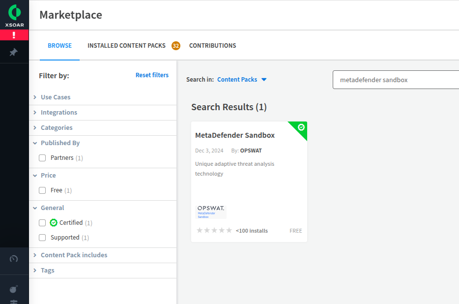Enable the Certified filter checkbox
This screenshot has width=459, height=304.
[x=42, y=223]
